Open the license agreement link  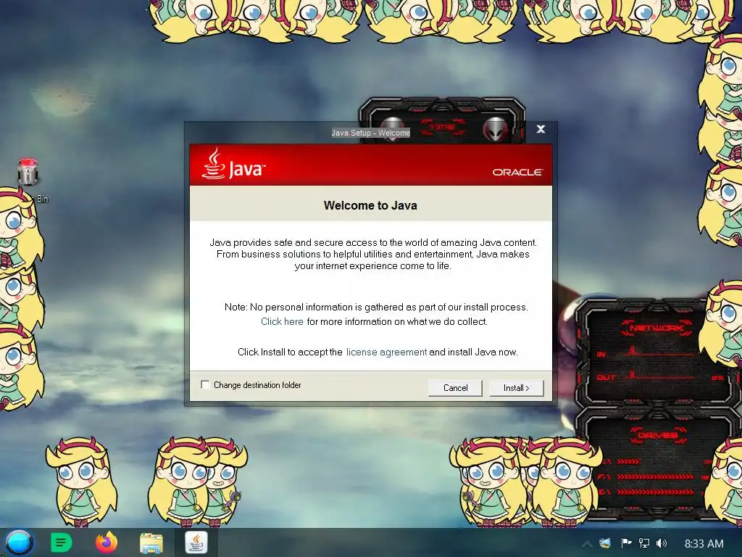pyautogui.click(x=386, y=352)
